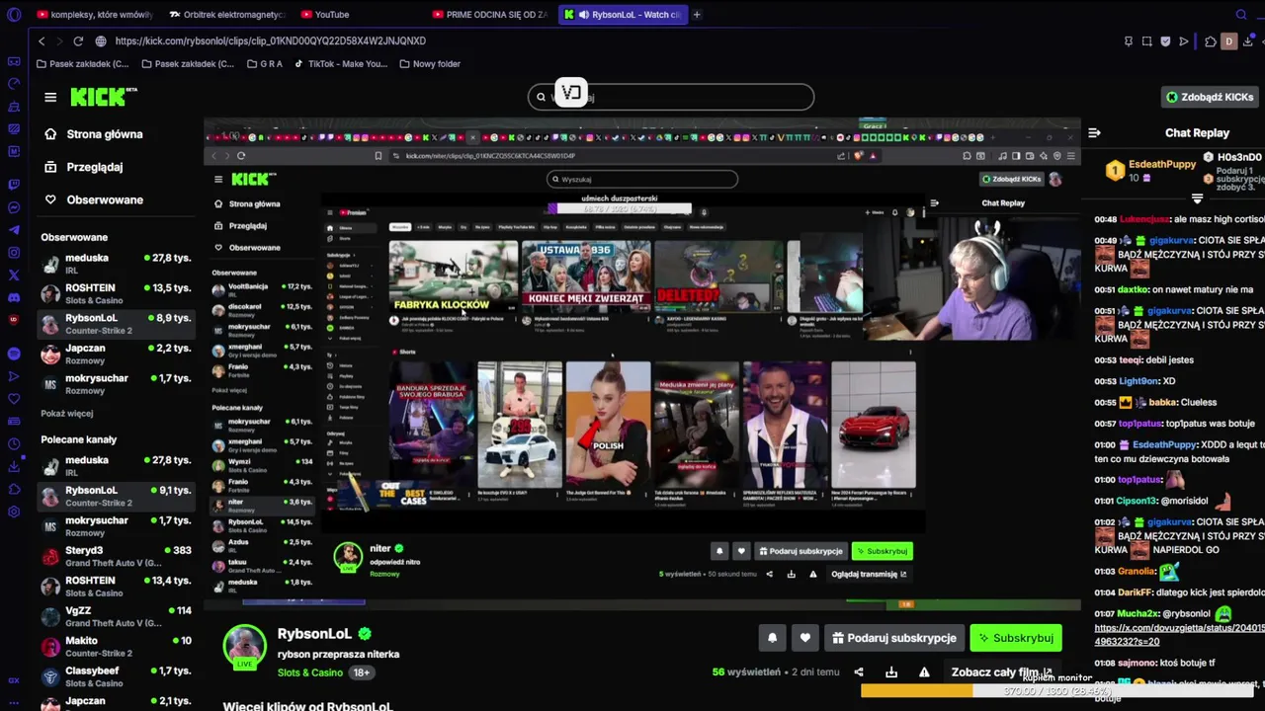
Task: Click the clip video player
Action: tap(641, 364)
